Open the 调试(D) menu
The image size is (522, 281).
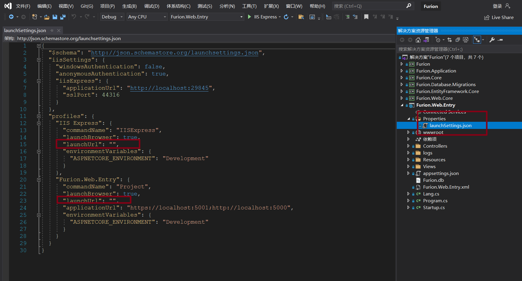tap(151, 6)
